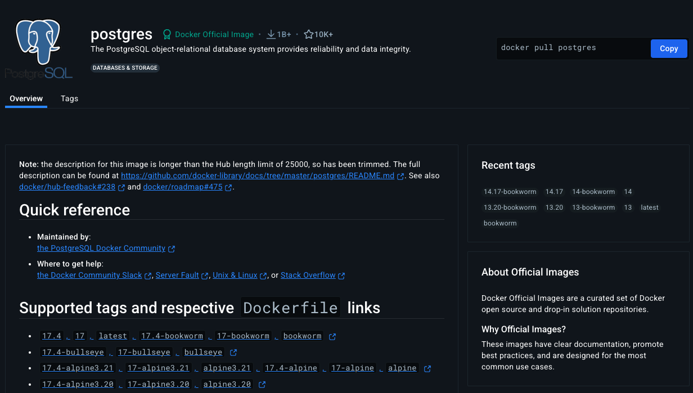Open the Docker Community Slack link
This screenshot has width=693, height=393.
pos(89,275)
